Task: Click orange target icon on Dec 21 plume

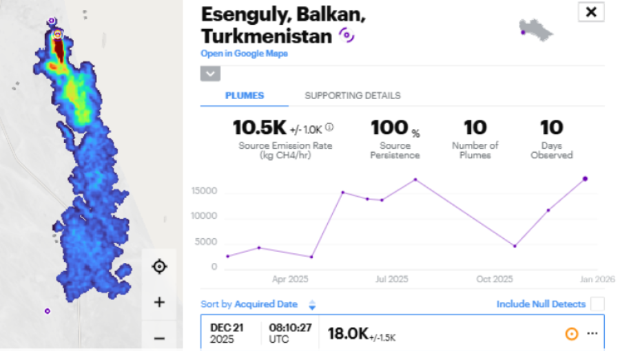Action: click(x=571, y=334)
